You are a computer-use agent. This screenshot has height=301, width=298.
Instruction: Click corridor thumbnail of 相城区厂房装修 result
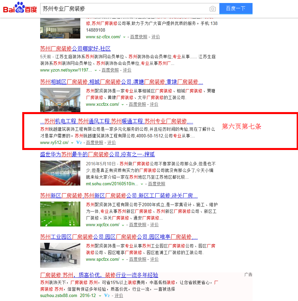[60, 100]
